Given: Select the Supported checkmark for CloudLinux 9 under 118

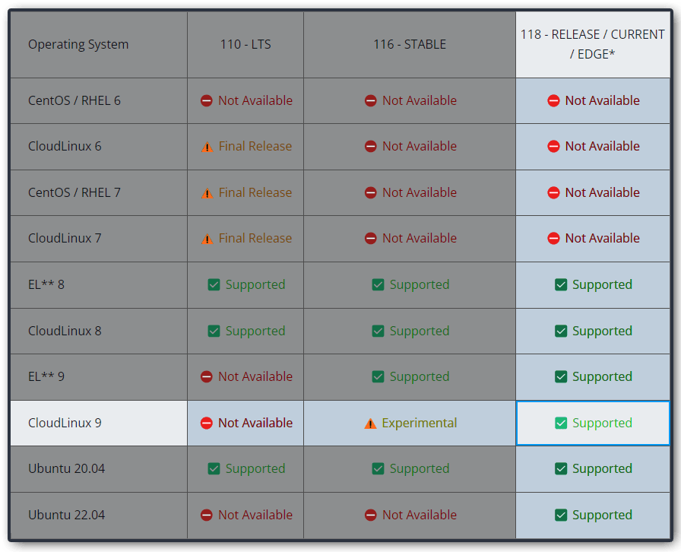Looking at the screenshot, I should tap(561, 423).
